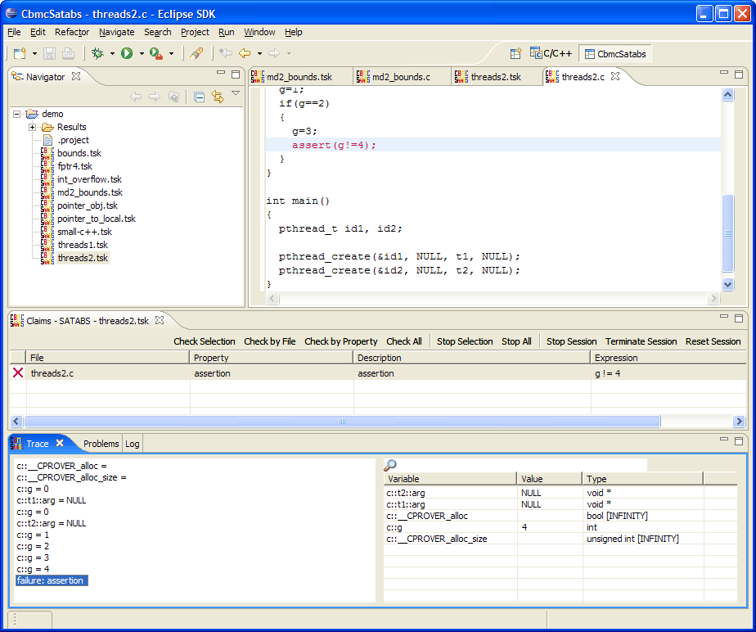Image resolution: width=756 pixels, height=632 pixels.
Task: Click the Expression column header
Action: coord(668,358)
